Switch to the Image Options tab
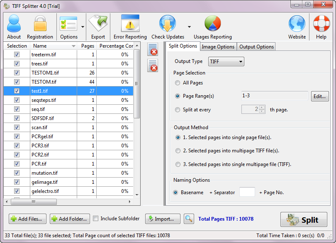The image size is (336, 243). point(218,47)
